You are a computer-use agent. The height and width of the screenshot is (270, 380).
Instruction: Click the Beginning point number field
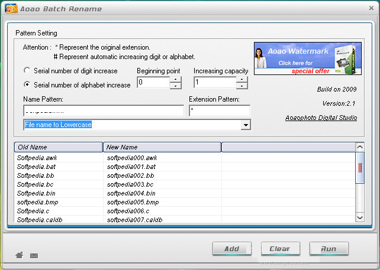[x=154, y=83]
